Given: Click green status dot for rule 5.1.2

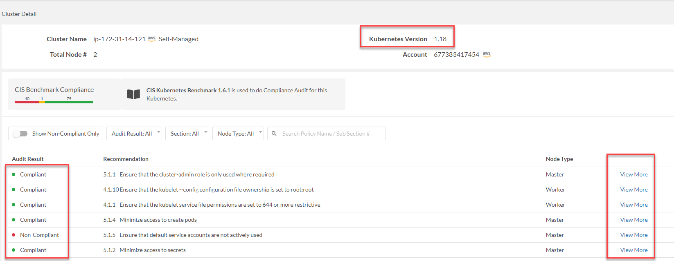Looking at the screenshot, I should 14,250.
